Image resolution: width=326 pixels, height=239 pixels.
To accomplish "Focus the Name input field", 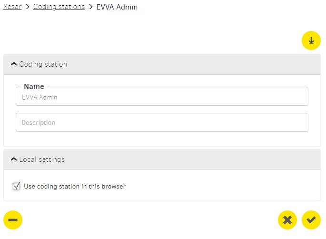I will [162, 96].
